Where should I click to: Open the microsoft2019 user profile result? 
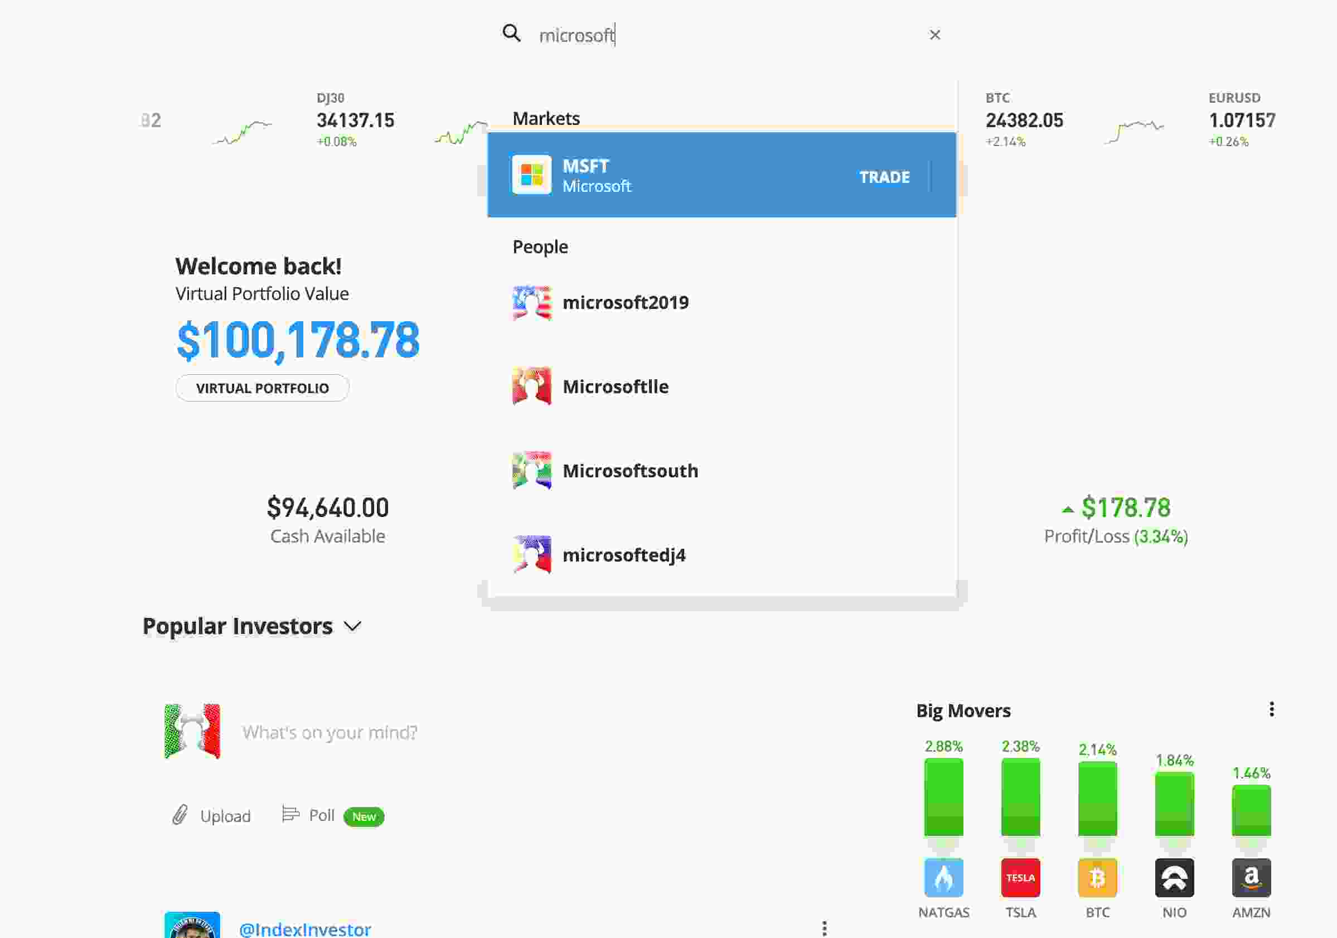[626, 302]
